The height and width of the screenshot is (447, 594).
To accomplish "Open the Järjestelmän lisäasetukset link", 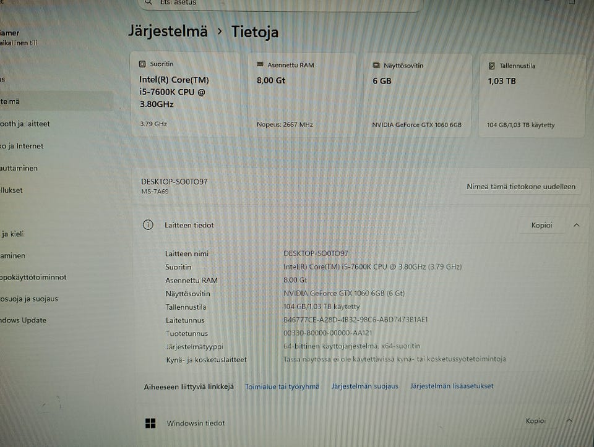I will click(x=452, y=386).
